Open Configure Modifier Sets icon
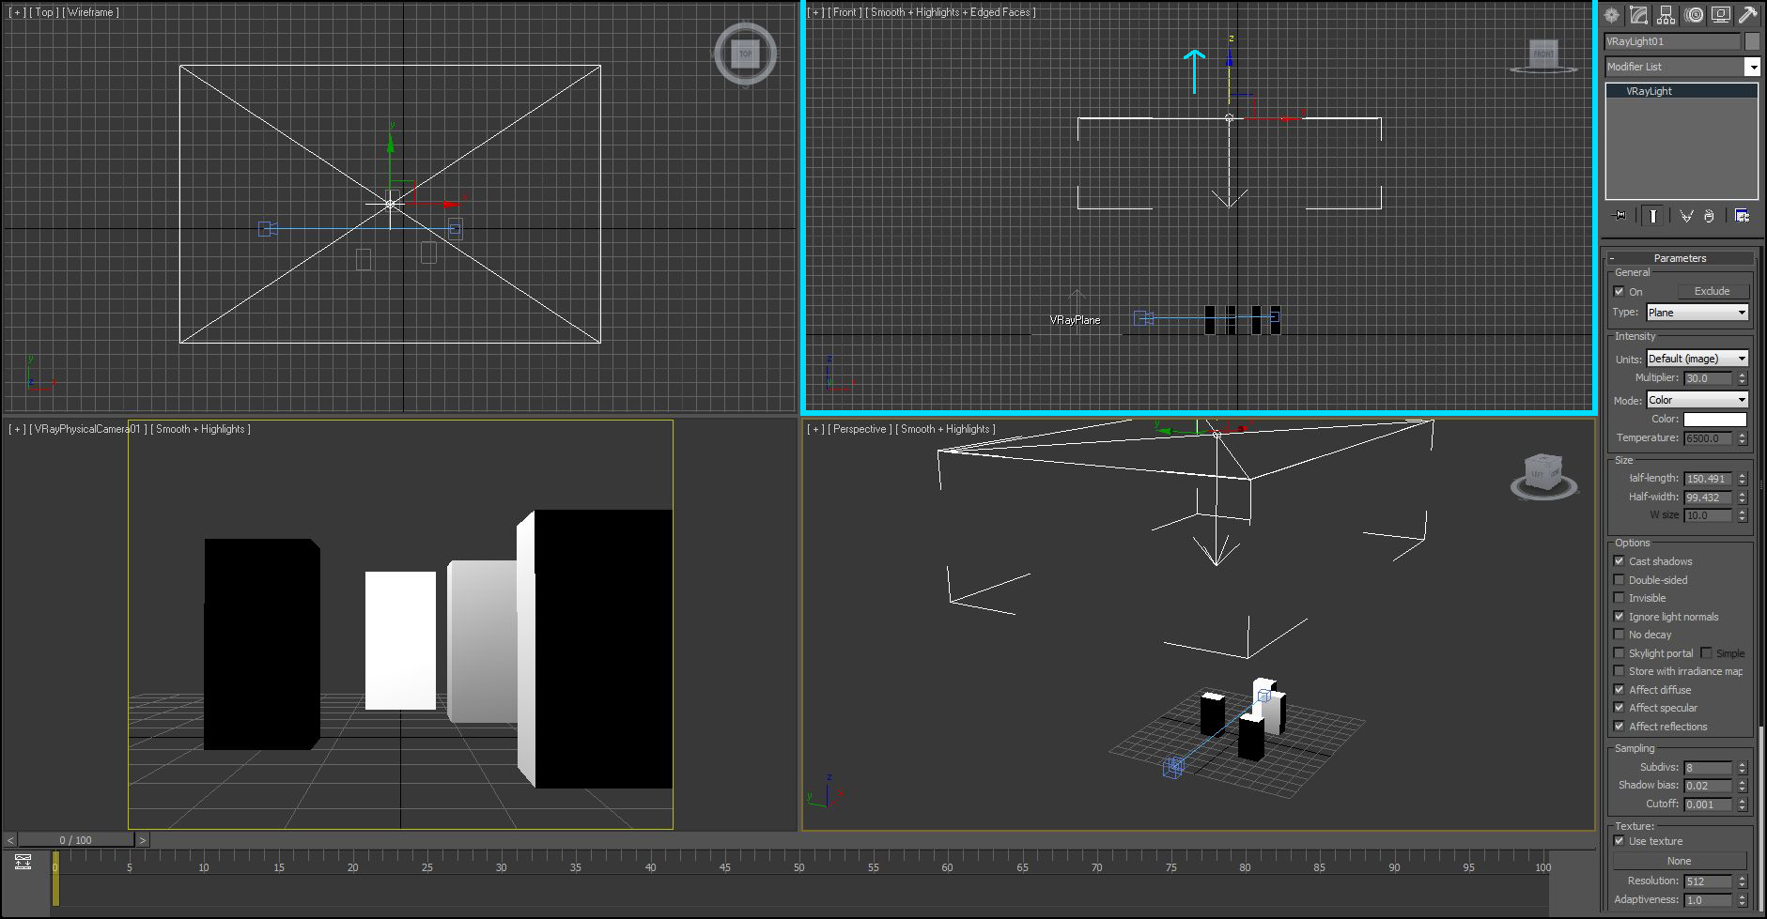This screenshot has width=1767, height=919. click(x=1742, y=216)
